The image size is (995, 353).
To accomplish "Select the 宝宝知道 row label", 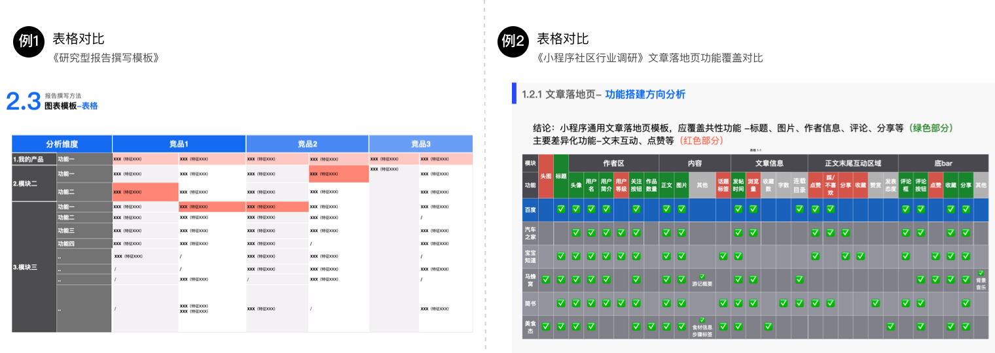I will (x=530, y=256).
